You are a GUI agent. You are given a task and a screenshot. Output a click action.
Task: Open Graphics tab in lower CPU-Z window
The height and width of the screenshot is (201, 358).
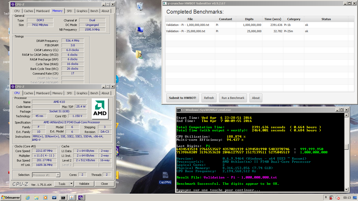click(x=82, y=93)
